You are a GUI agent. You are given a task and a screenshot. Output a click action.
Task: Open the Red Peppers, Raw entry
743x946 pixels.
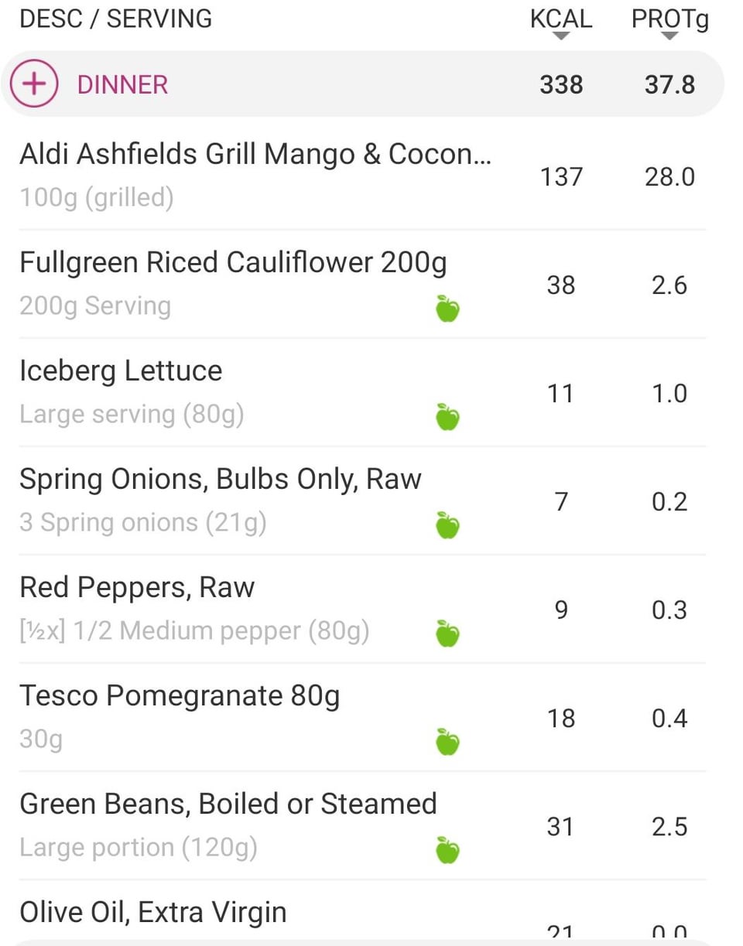click(362, 609)
